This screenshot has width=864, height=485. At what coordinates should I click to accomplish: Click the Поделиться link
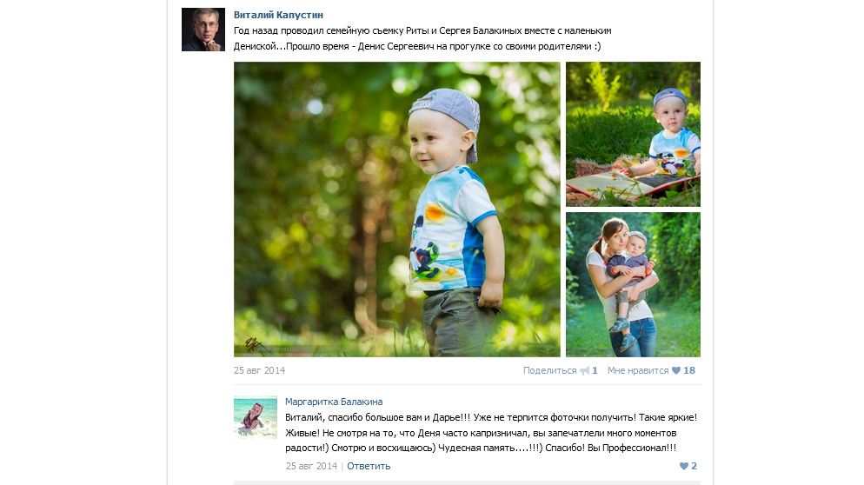click(549, 370)
